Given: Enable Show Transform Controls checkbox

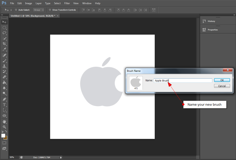Looking at the screenshot, I should click(x=50, y=10).
